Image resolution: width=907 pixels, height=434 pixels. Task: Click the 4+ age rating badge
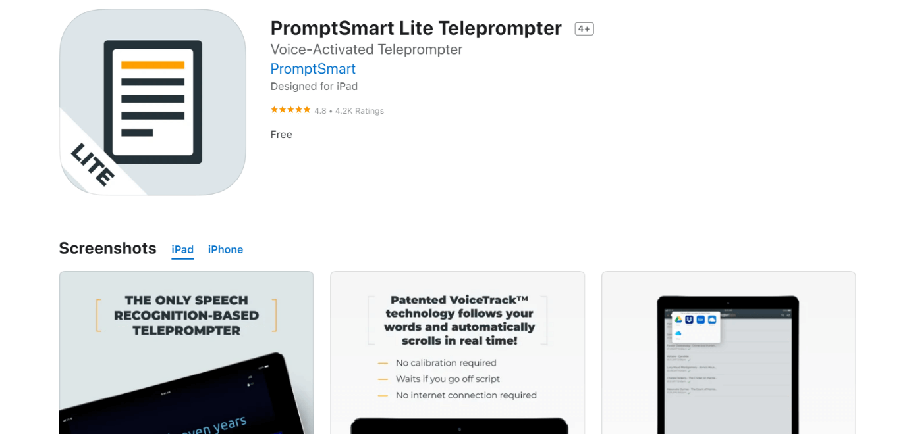tap(584, 29)
